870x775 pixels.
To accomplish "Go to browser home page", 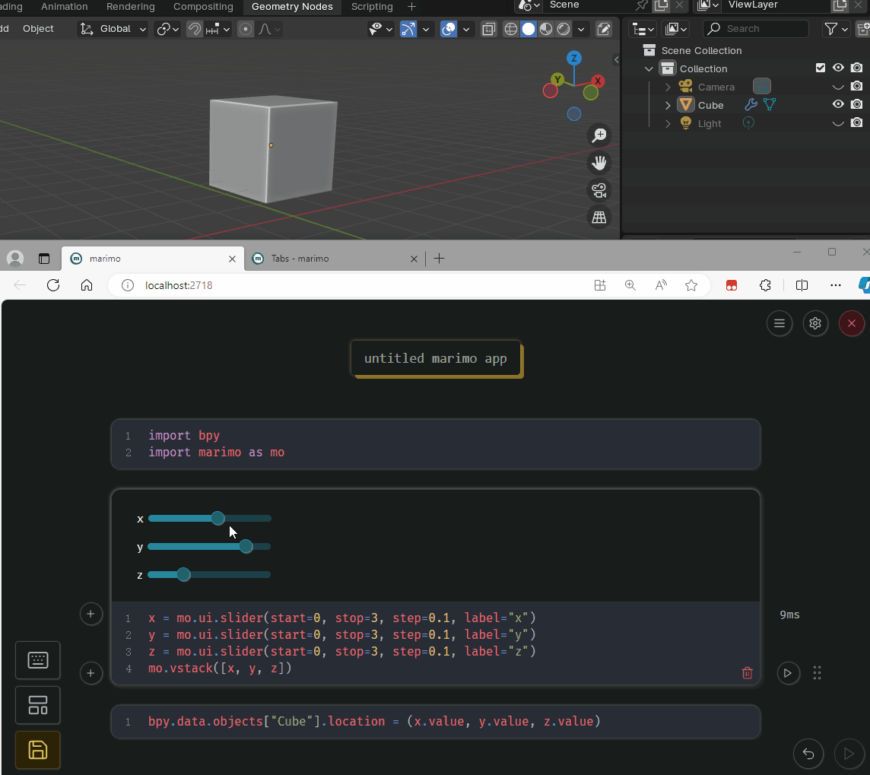I will pos(87,285).
